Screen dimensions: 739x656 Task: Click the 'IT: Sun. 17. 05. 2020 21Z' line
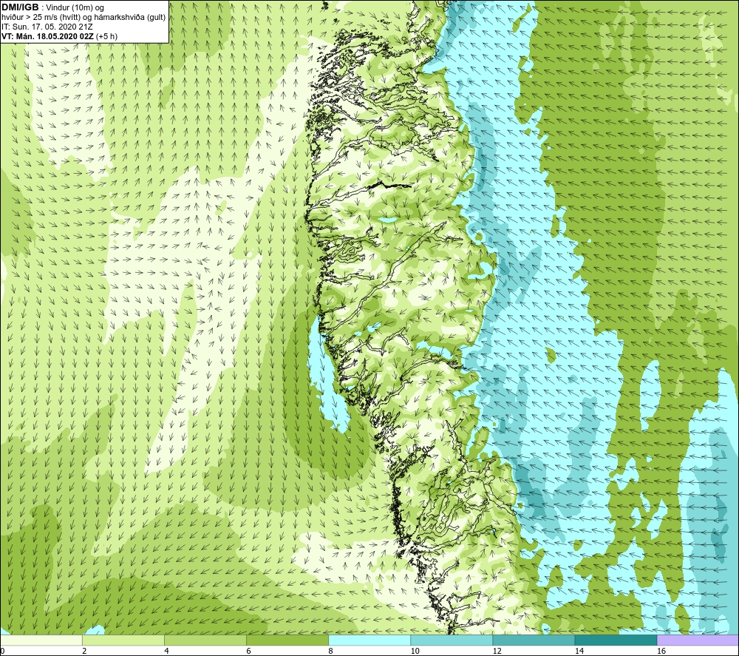pyautogui.click(x=47, y=27)
